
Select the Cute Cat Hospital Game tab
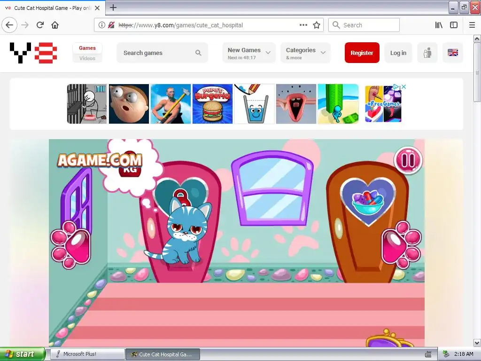pyautogui.click(x=52, y=8)
